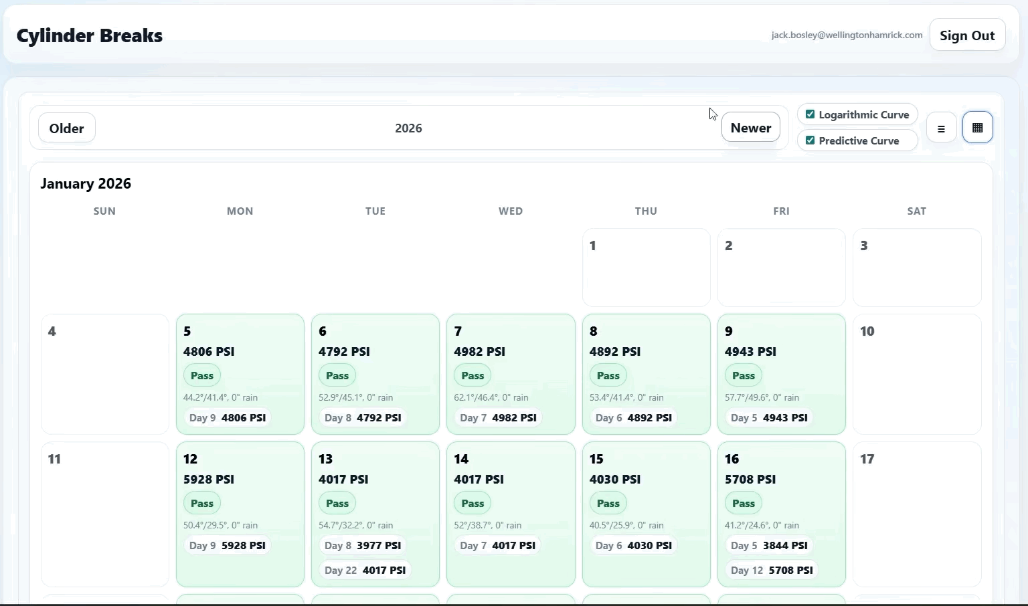Screen dimensions: 1028x606
Task: Click the Pass badge on January 12
Action: tap(202, 503)
